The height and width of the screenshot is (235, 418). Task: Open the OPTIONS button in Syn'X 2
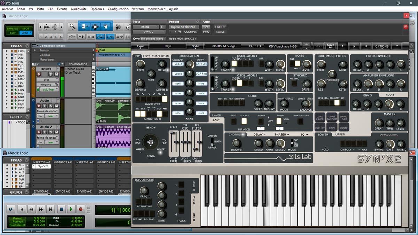(382, 46)
